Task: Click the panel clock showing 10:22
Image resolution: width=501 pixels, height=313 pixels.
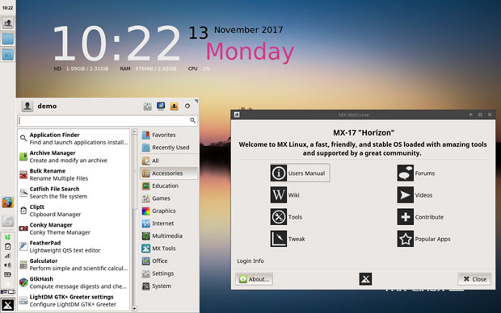Action: 7,7
